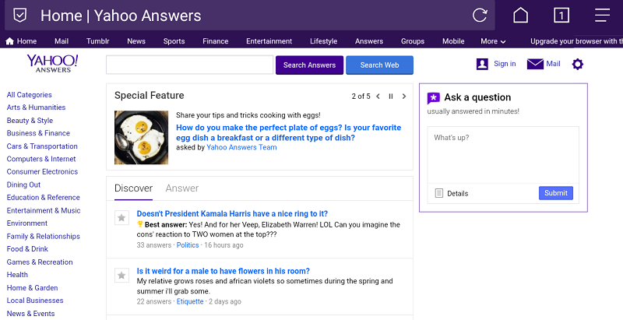623x320 pixels.
Task: Reload the page with refresh icon
Action: (480, 16)
